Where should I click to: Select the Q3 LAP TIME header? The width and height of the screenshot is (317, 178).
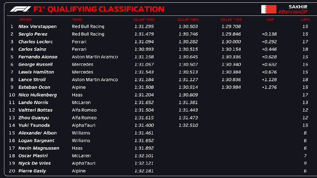[231, 19]
